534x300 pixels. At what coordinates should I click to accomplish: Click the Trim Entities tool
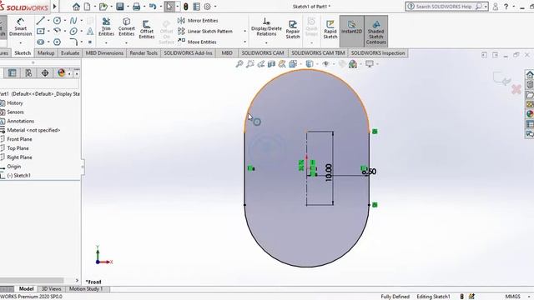(106, 27)
